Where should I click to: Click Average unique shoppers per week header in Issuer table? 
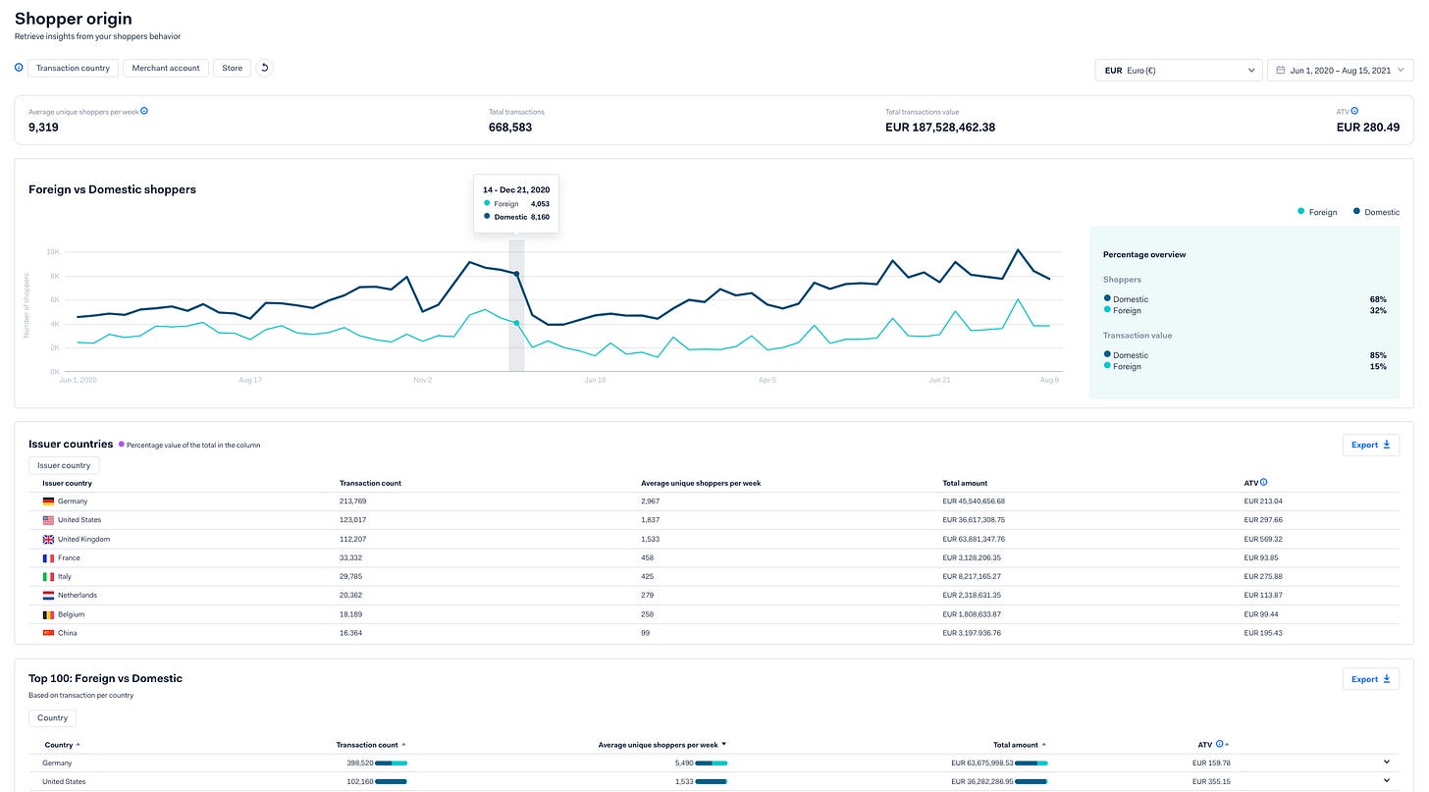point(701,483)
